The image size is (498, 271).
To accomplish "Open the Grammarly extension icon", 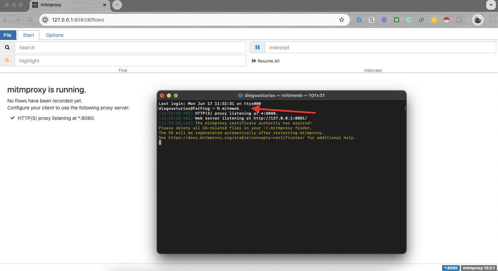I will pyautogui.click(x=421, y=20).
